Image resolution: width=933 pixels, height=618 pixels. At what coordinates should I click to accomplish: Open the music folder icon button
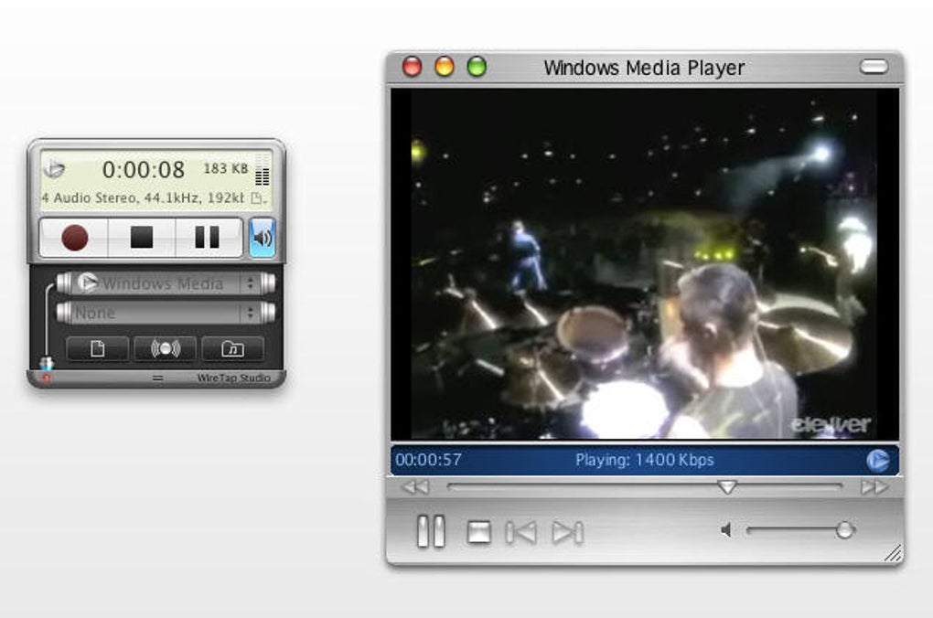(x=232, y=348)
